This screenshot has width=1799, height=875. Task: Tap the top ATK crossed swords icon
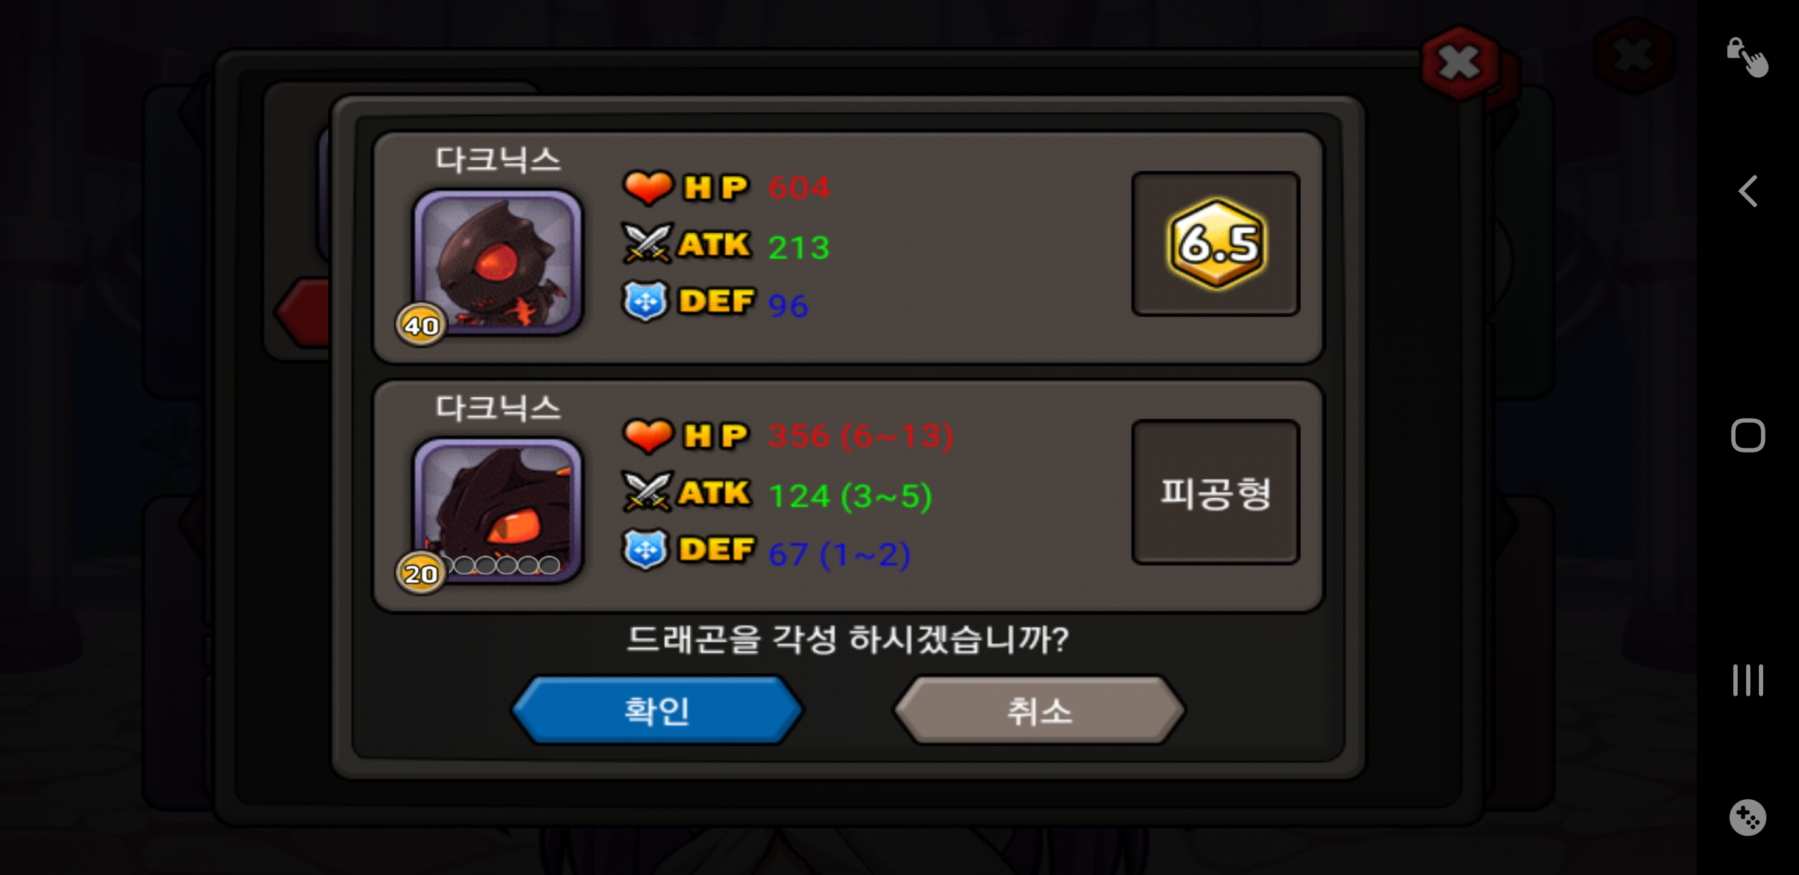(647, 243)
